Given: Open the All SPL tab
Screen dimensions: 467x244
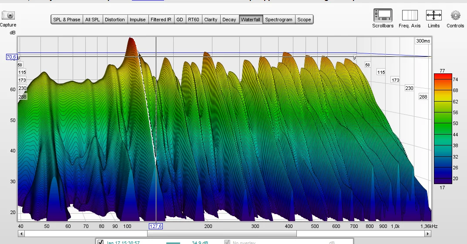Looking at the screenshot, I should 92,20.
